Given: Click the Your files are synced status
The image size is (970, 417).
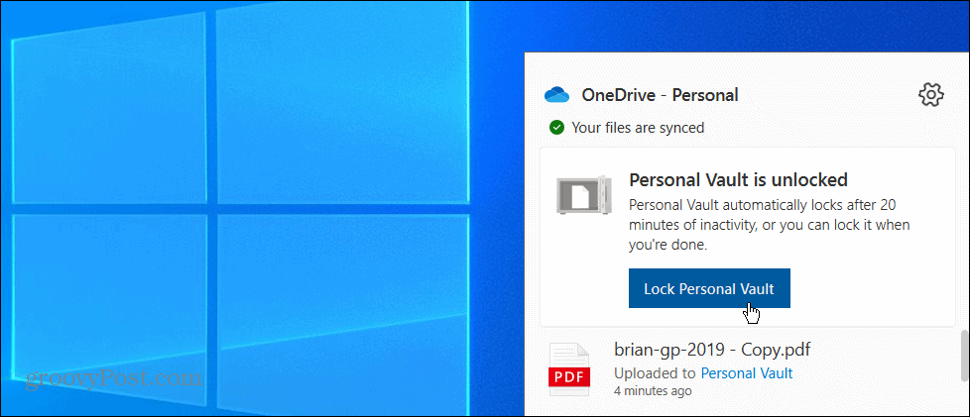Looking at the screenshot, I should point(638,128).
